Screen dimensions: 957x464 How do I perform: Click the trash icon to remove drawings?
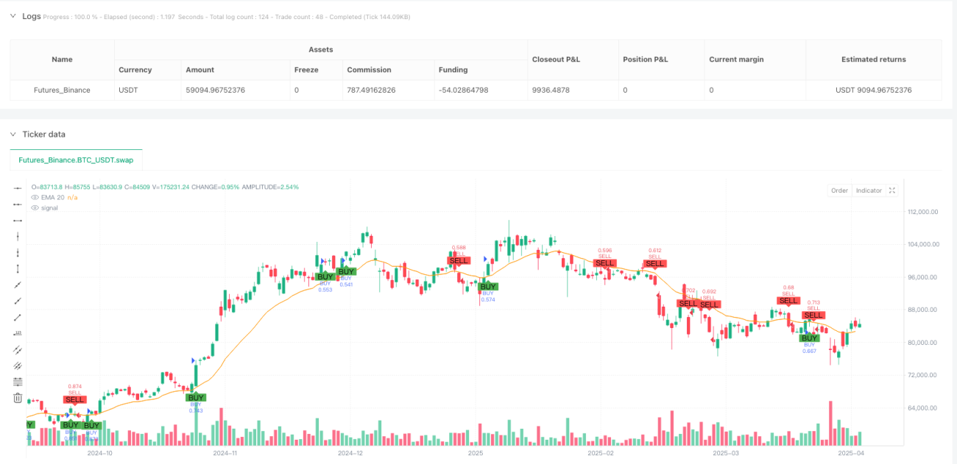click(18, 398)
